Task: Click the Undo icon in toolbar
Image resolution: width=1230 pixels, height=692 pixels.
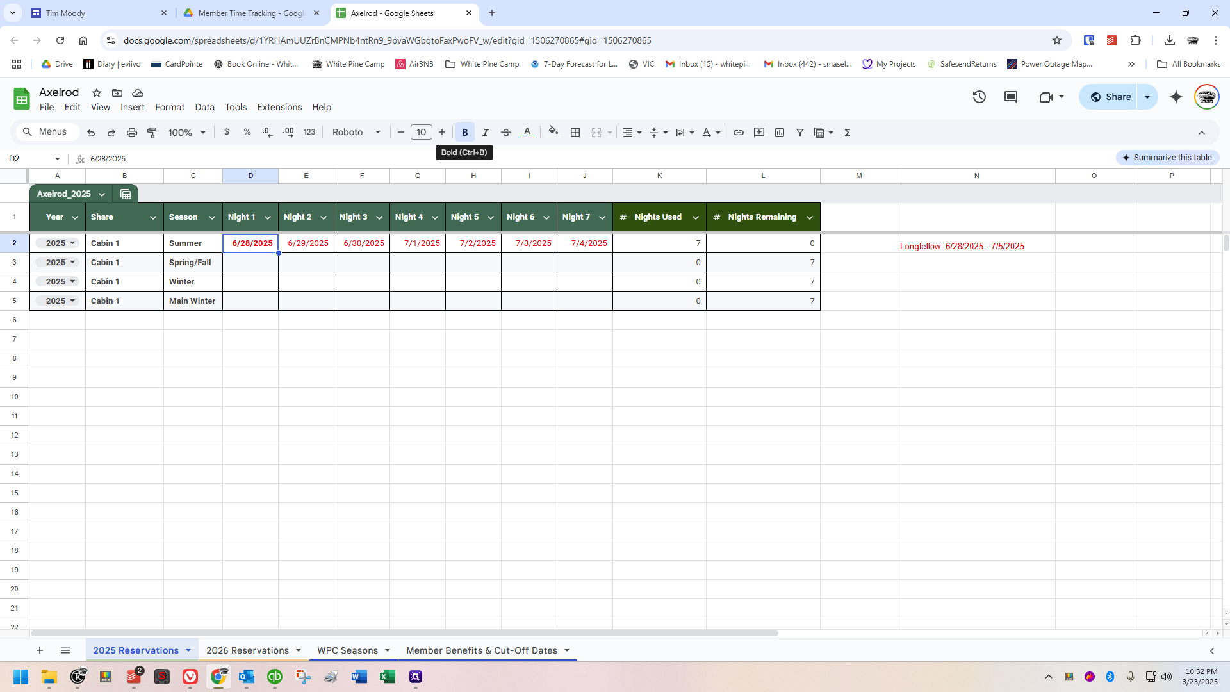Action: tap(91, 133)
